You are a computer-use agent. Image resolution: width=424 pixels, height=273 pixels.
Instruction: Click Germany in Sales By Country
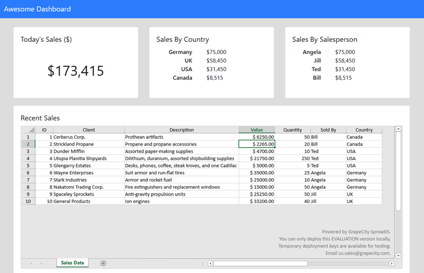coord(180,52)
